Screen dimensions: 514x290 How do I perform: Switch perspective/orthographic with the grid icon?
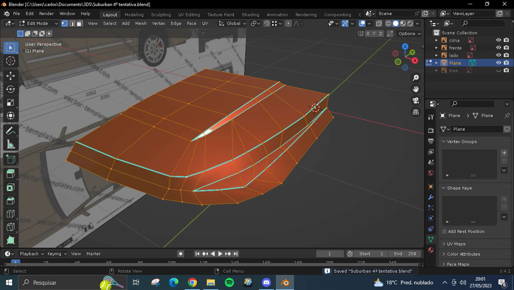click(x=416, y=112)
